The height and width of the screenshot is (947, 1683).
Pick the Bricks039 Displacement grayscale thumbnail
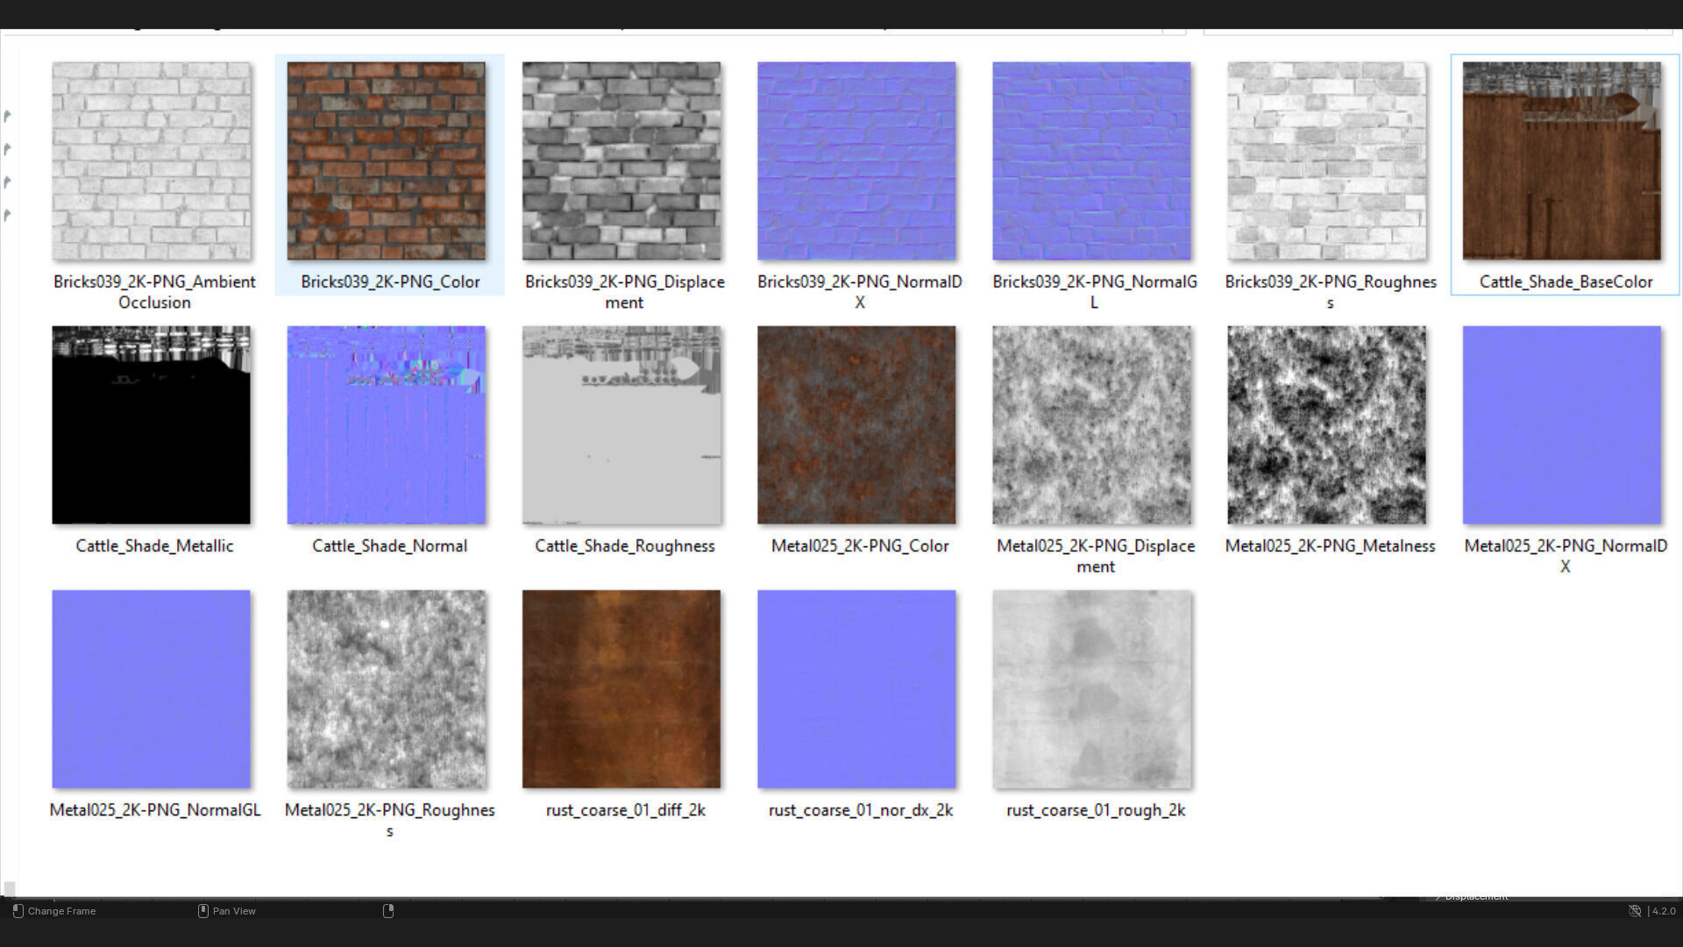pos(621,161)
